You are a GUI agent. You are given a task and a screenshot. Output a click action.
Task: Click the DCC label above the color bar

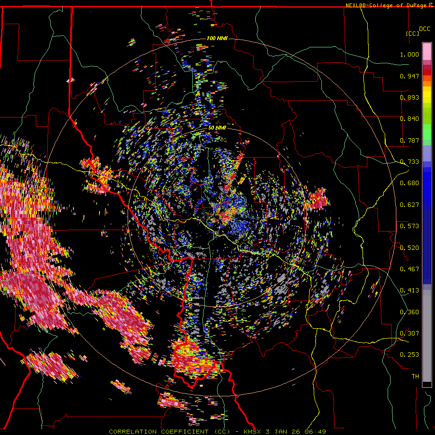[x=424, y=29]
